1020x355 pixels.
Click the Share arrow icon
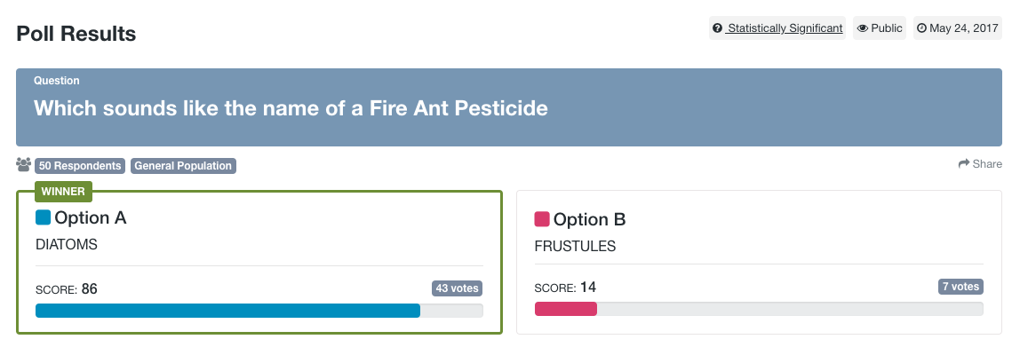pos(964,164)
